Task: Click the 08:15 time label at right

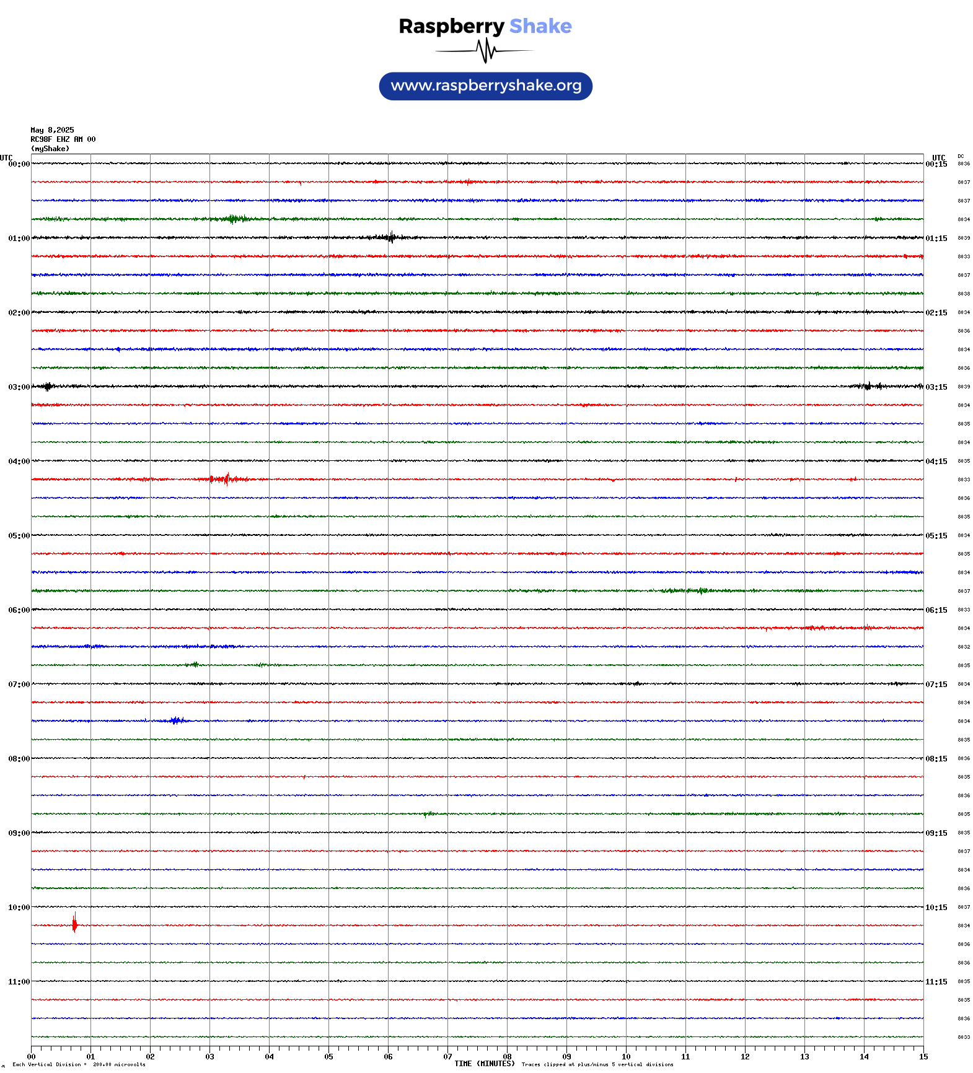Action: [936, 759]
